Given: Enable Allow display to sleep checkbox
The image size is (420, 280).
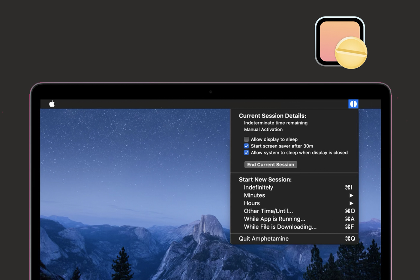Looking at the screenshot, I should pos(246,139).
